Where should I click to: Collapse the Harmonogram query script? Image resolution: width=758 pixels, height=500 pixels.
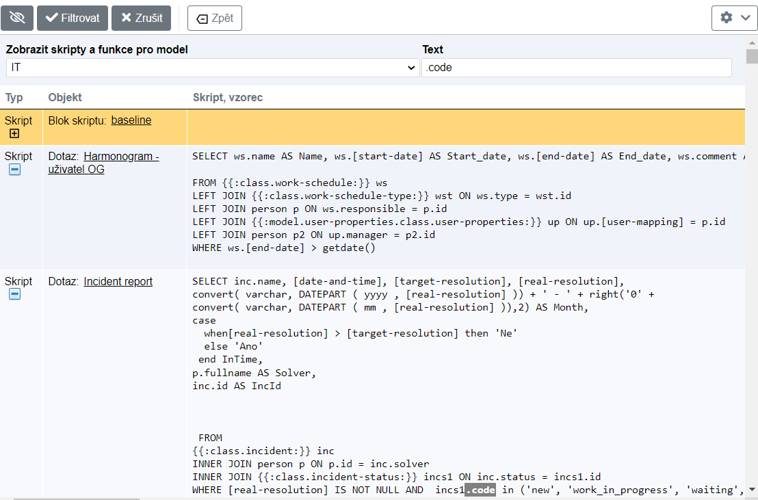(14, 169)
